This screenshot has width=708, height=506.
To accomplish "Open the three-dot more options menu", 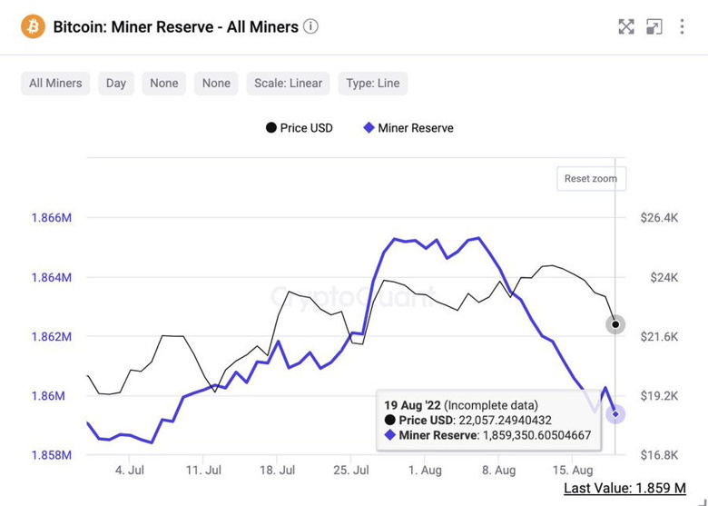I will (682, 26).
